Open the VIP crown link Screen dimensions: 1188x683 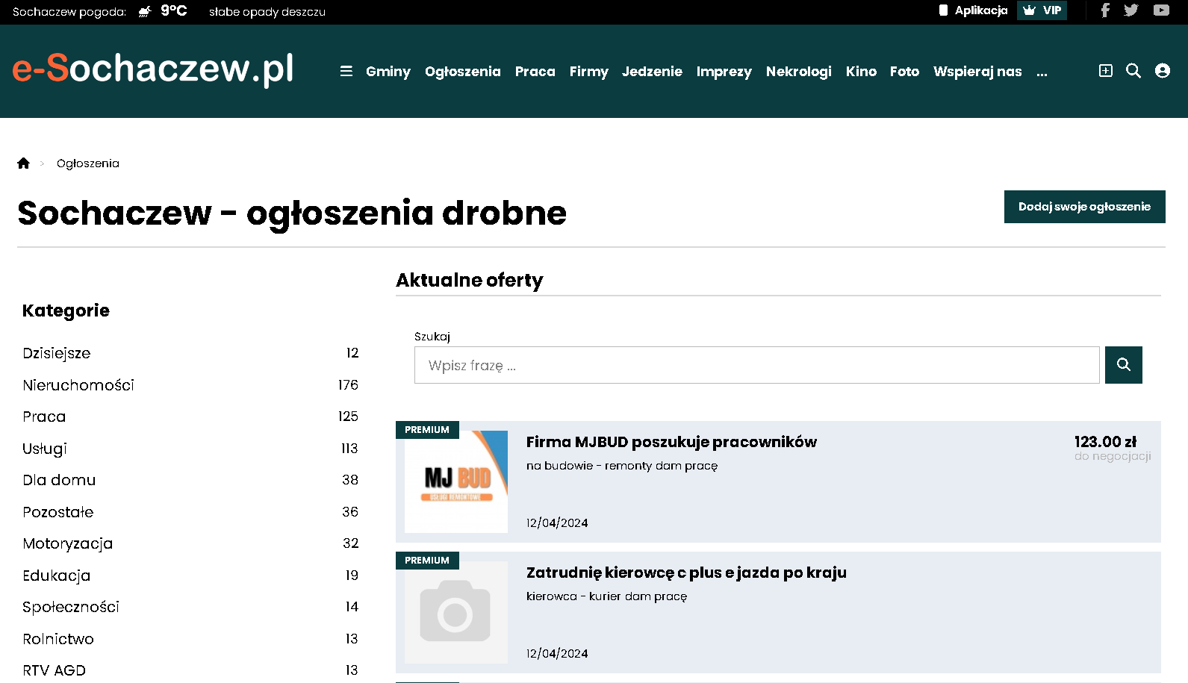pos(1042,10)
